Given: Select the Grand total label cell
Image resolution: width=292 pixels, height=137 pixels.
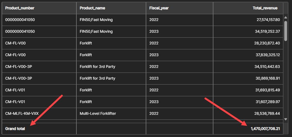Looking at the screenshot, I should [39, 129].
